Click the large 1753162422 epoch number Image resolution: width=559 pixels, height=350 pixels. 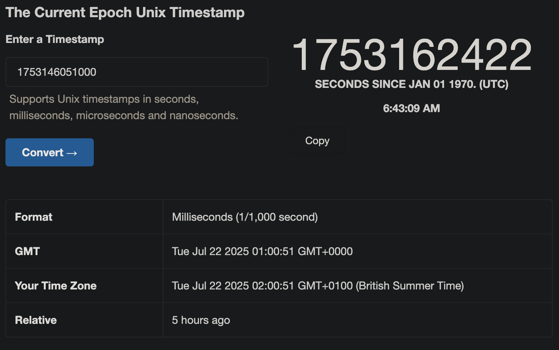412,55
